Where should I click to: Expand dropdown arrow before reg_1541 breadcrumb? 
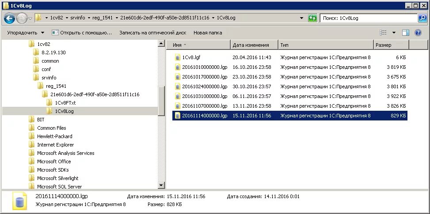coord(88,18)
